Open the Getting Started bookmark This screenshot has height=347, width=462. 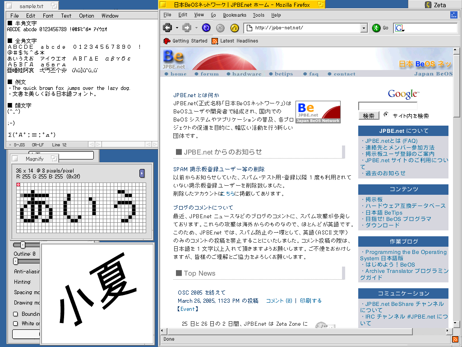coord(185,41)
